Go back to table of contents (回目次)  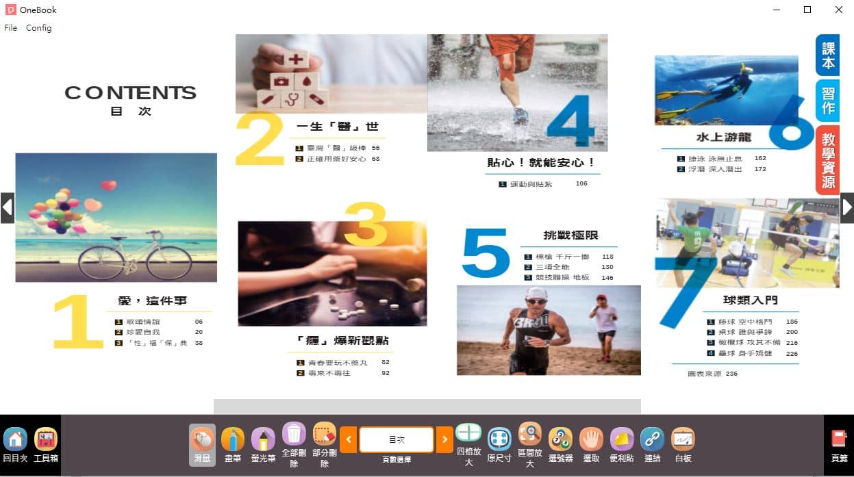[x=15, y=445]
